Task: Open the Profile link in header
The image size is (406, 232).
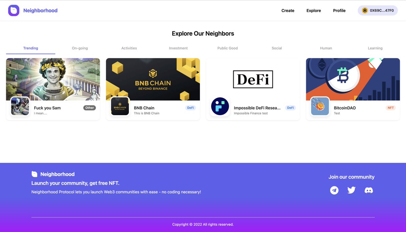Action: click(339, 10)
